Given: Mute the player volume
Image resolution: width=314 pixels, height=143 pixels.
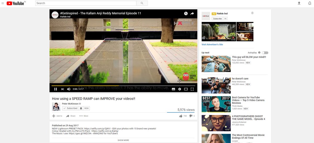Looking at the screenshot, I should click(x=69, y=89).
